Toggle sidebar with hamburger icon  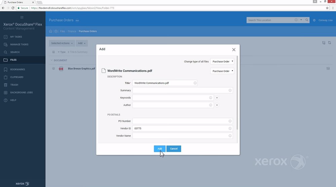[22, 17]
